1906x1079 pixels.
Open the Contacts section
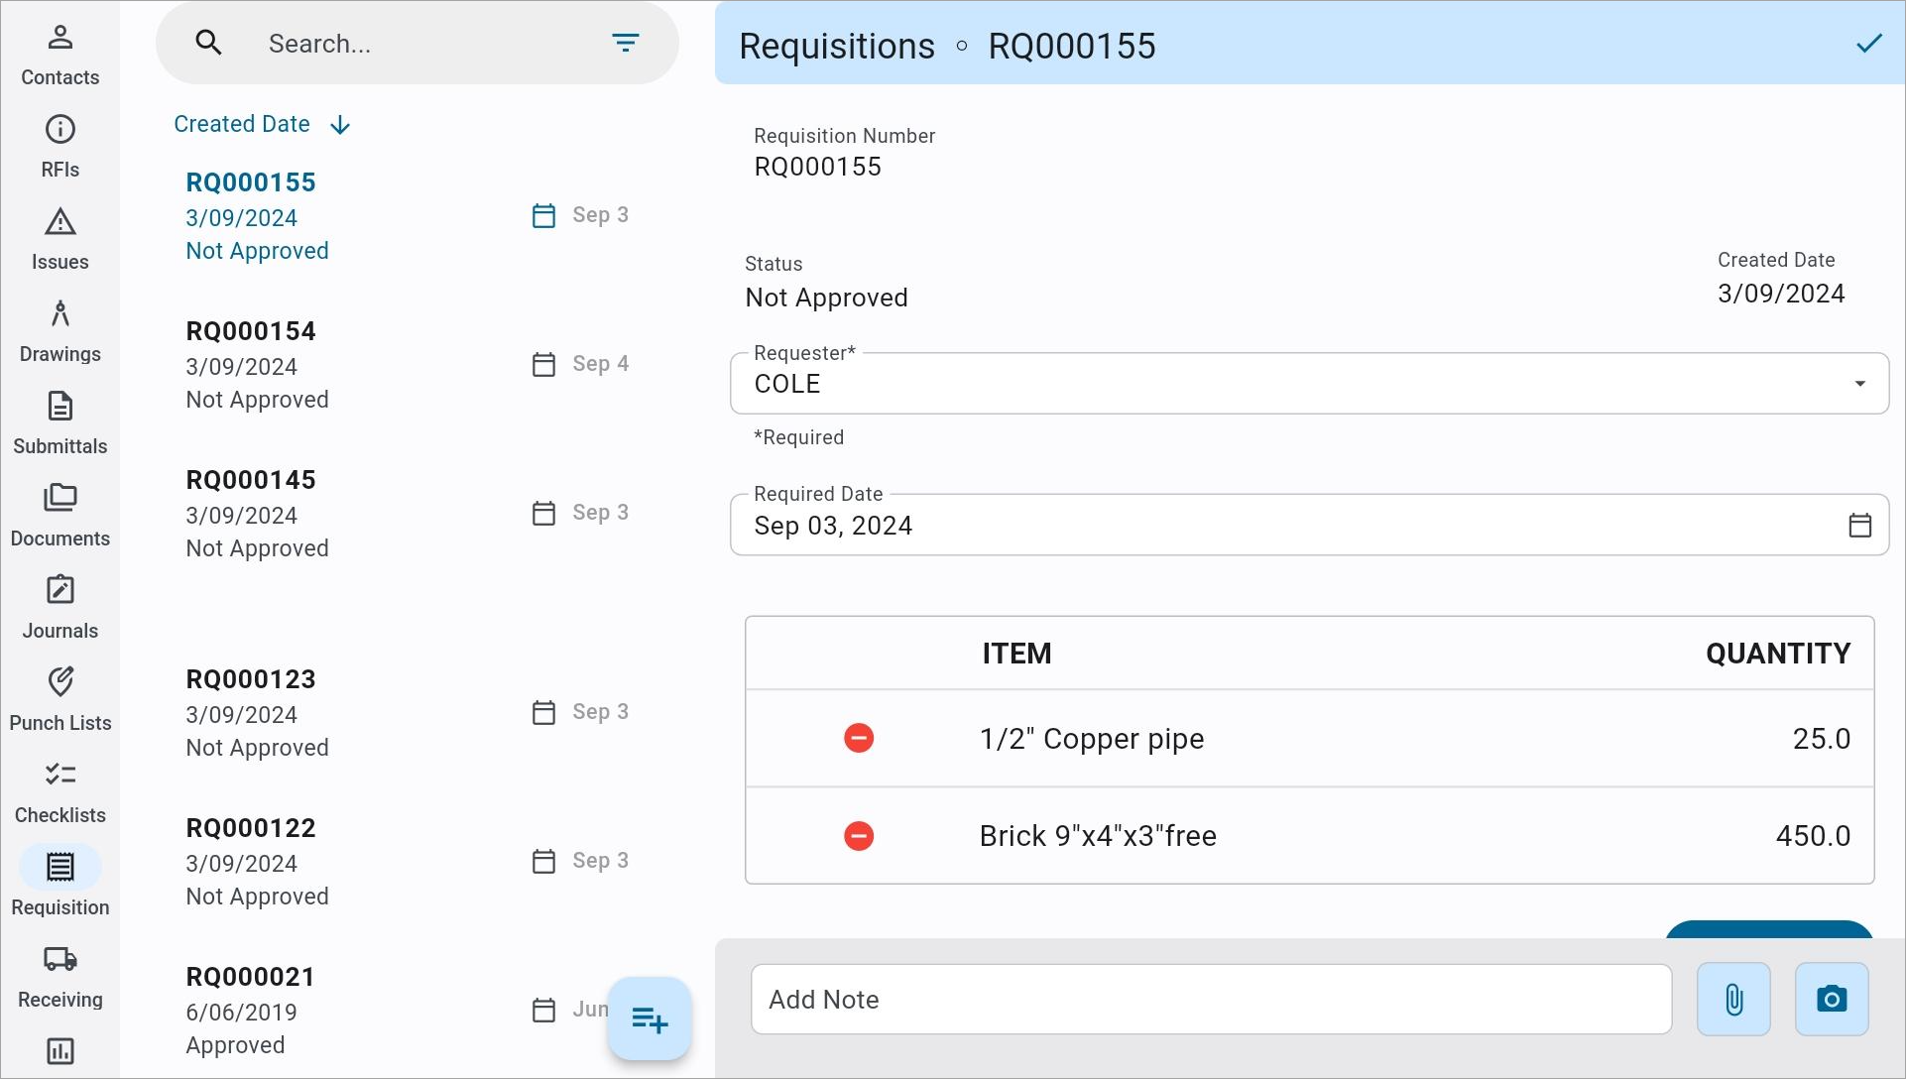tap(59, 53)
